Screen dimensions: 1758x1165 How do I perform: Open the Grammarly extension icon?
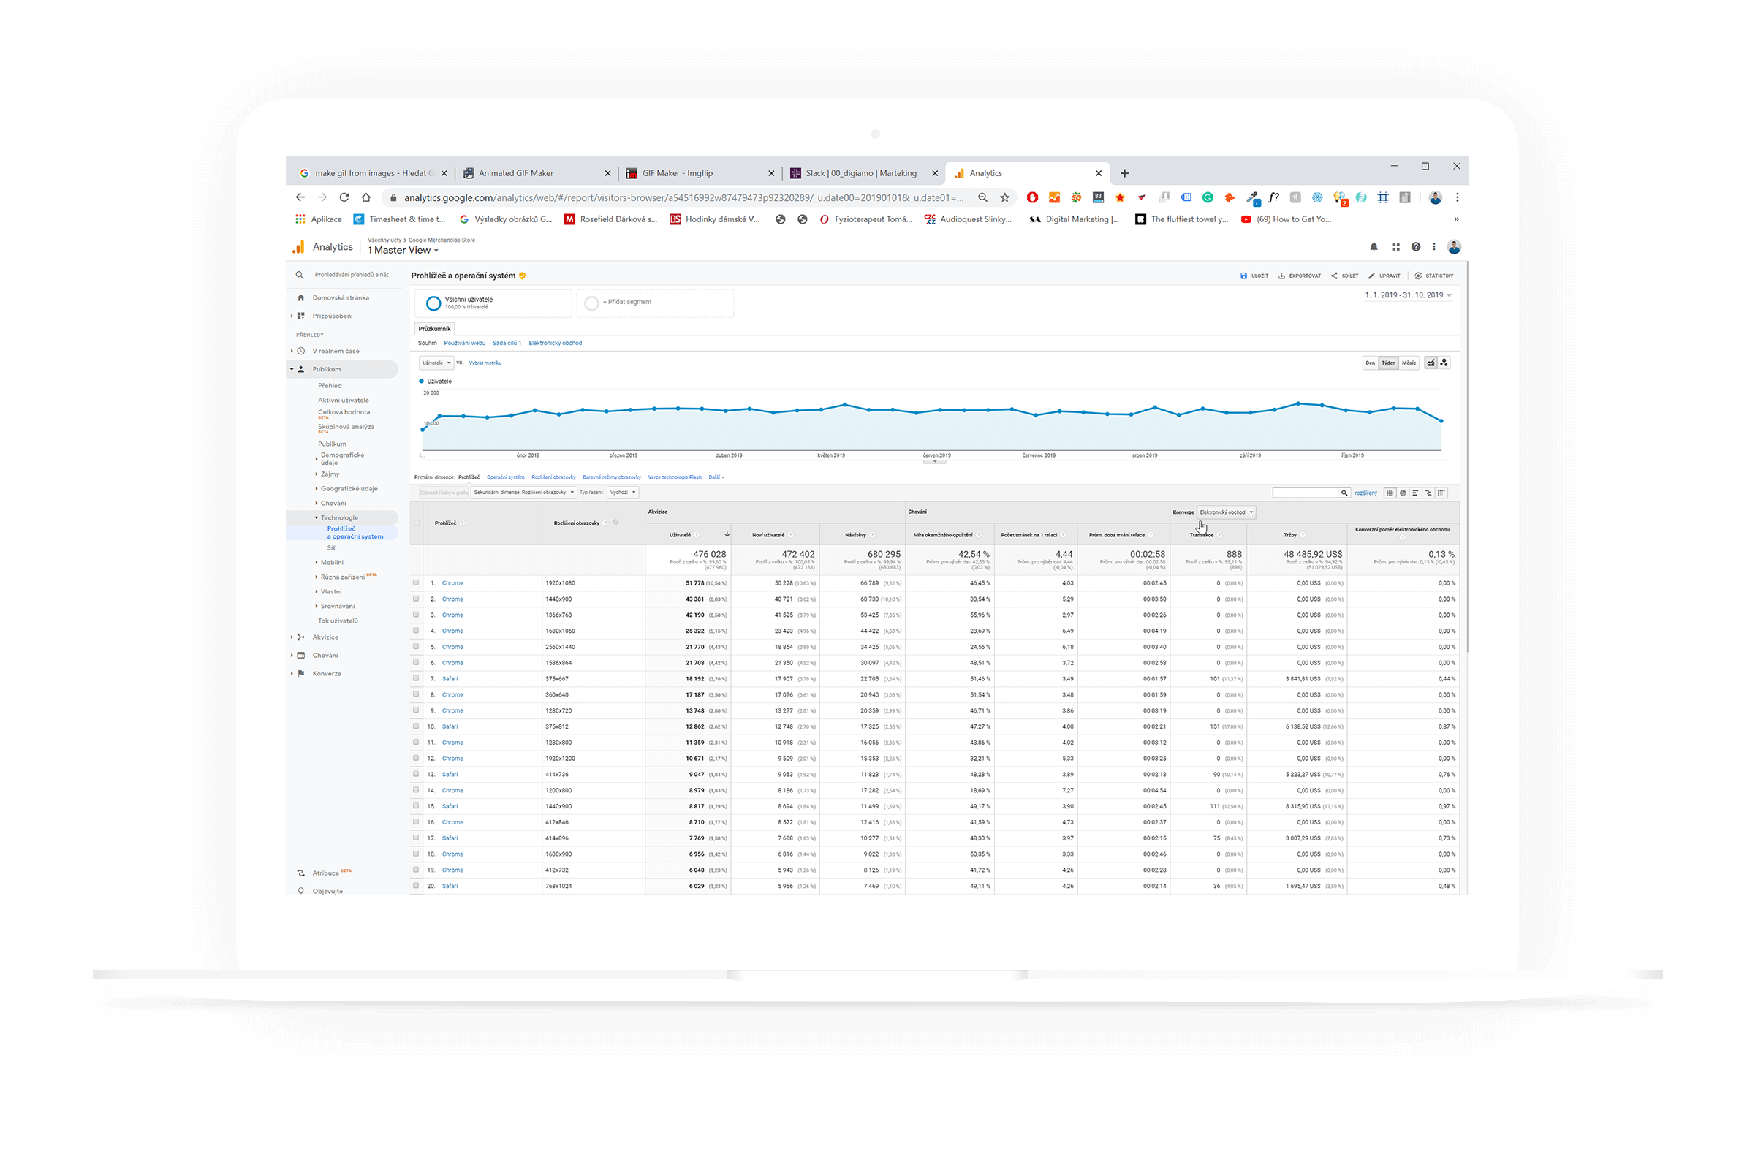[x=1208, y=197]
